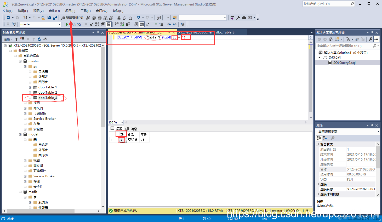This screenshot has height=222, width=382.
Task: Click the Execute green play button
Action: tap(67, 24)
